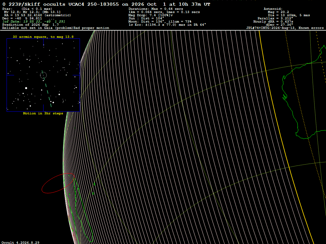Click the 'Moon: Dist = 136°' info line

click(160, 22)
